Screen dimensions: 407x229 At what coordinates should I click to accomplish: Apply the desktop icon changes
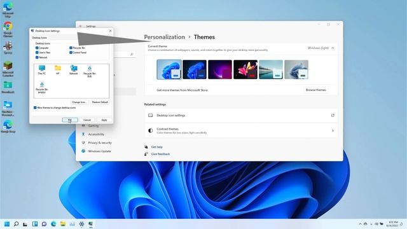point(104,120)
